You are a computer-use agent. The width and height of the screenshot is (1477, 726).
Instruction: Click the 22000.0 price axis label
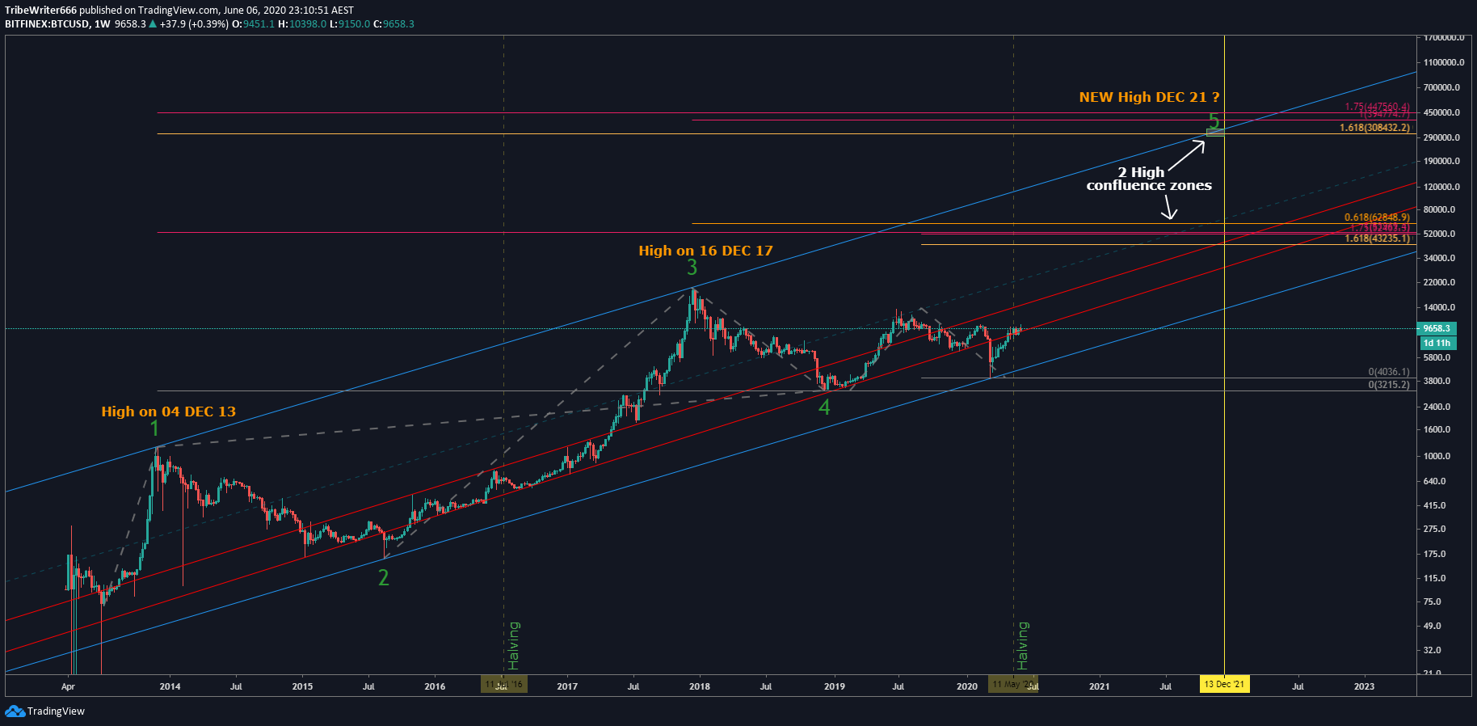click(1439, 282)
